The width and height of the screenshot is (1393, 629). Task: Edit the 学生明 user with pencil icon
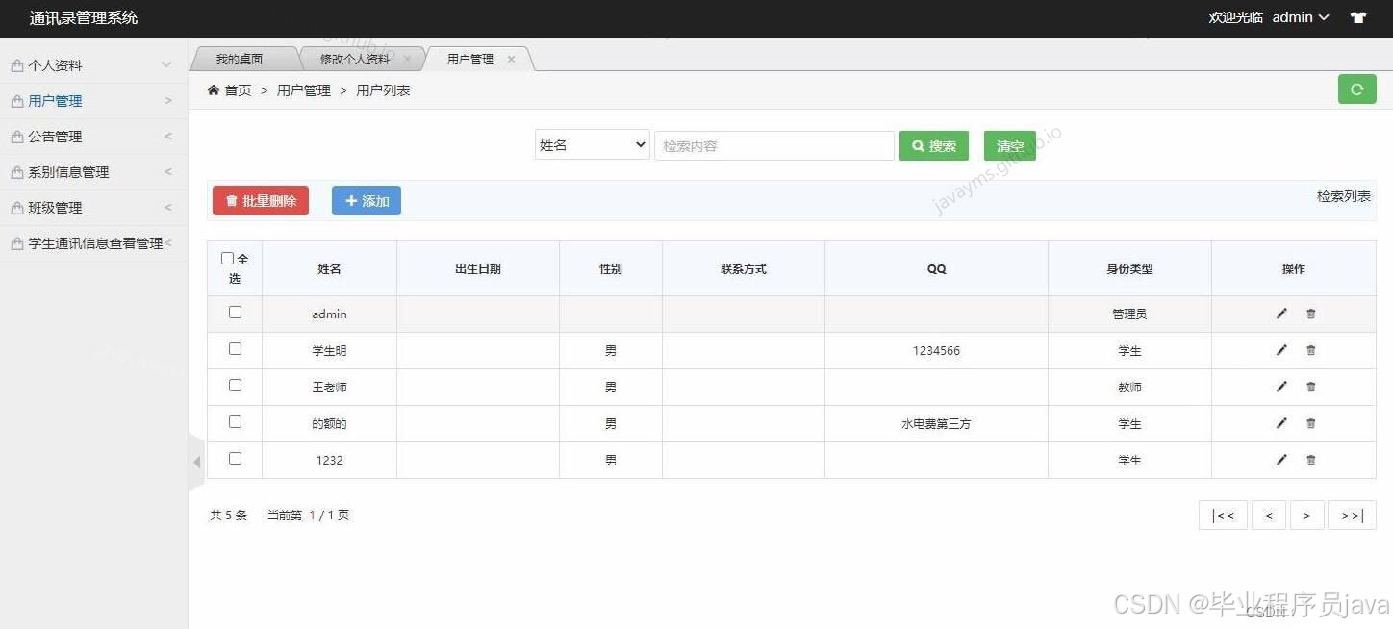[1281, 350]
